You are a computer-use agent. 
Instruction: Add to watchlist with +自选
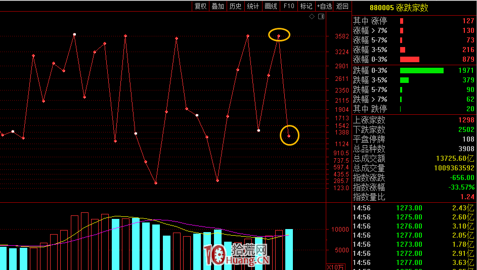click(x=324, y=6)
